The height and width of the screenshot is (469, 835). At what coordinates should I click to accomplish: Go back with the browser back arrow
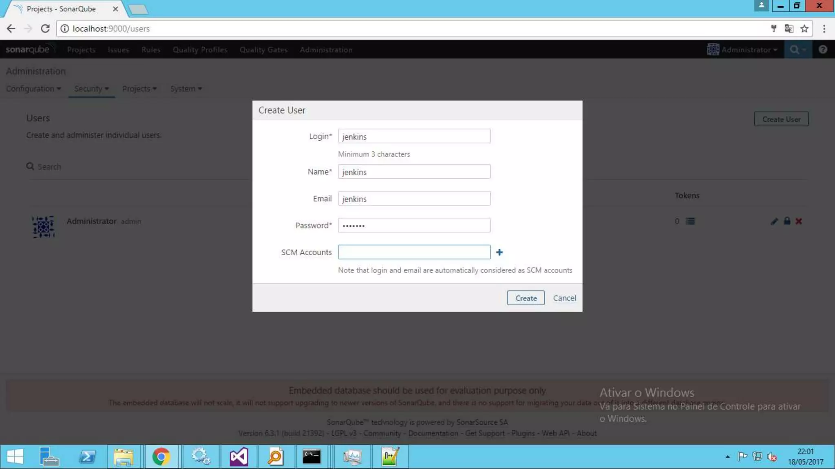(11, 28)
